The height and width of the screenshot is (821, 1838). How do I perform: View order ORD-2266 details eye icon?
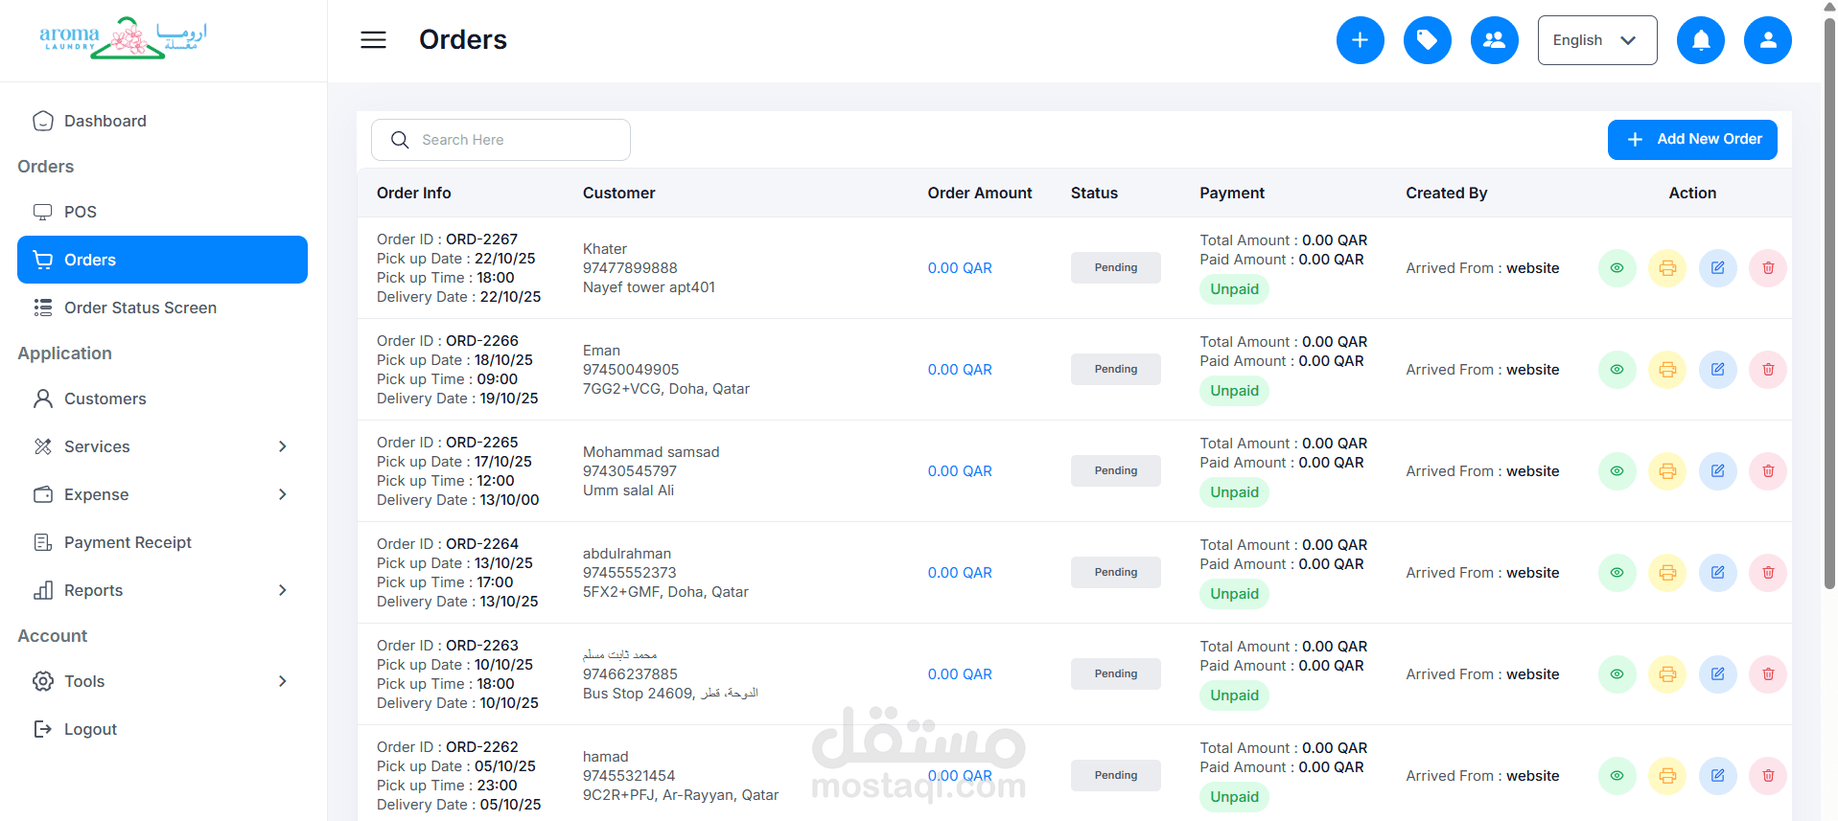[1617, 370]
